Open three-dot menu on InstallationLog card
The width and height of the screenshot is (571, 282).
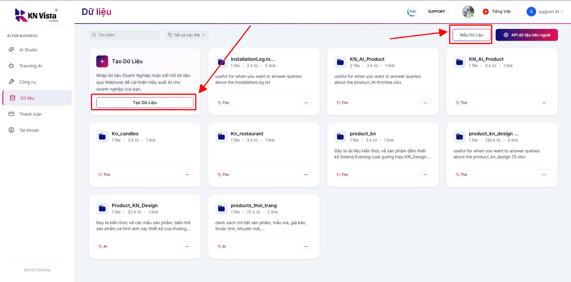point(306,103)
